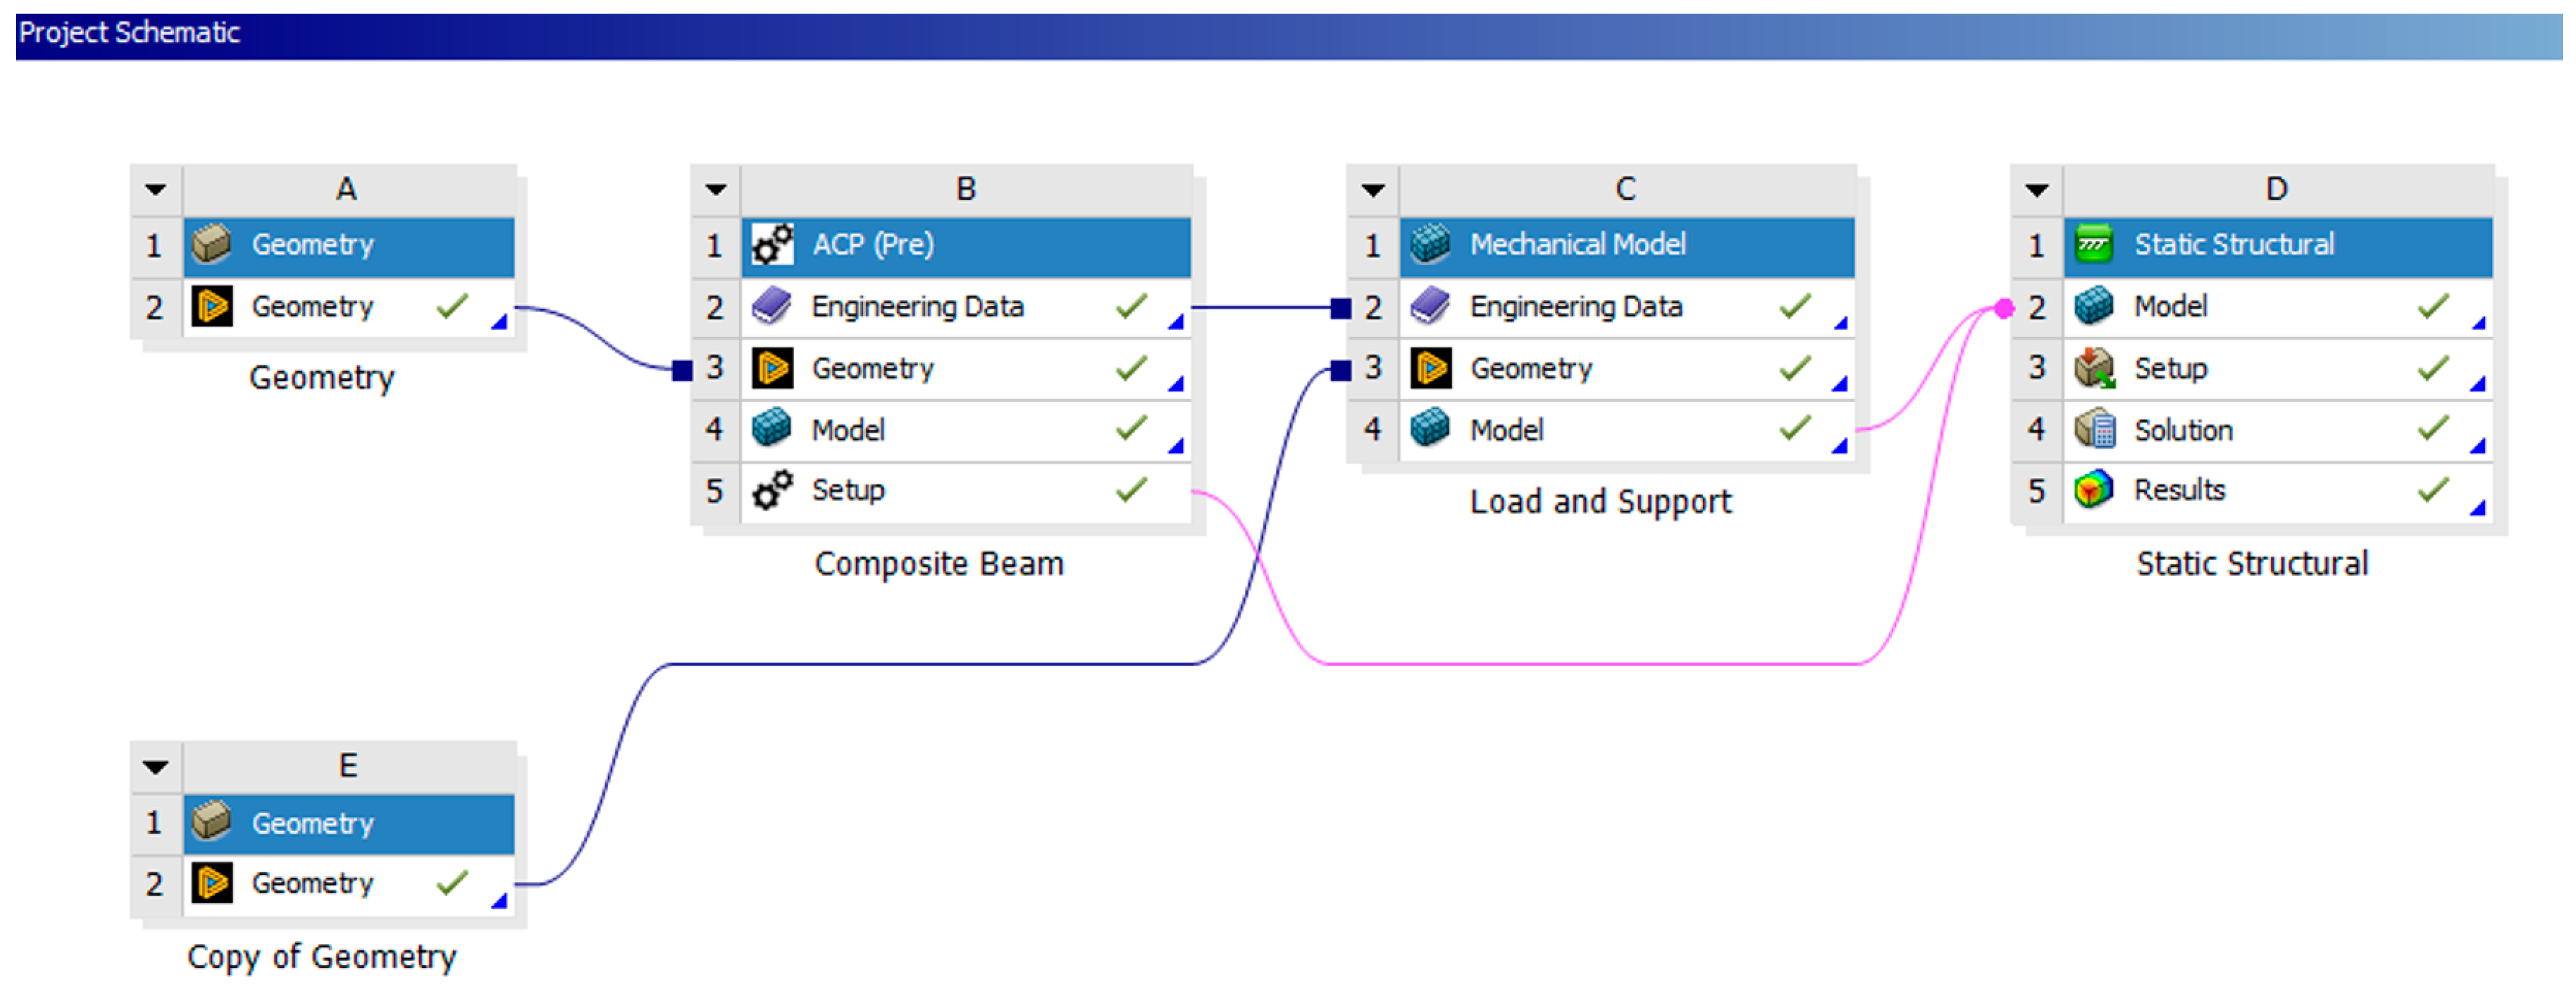Viewport: 2576px width, 987px height.
Task: Select the Model cell in system B
Action: pyautogui.click(x=848, y=430)
